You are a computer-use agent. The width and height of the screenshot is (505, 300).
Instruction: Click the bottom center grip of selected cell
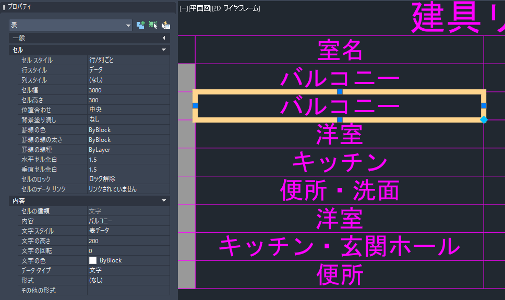pos(340,120)
